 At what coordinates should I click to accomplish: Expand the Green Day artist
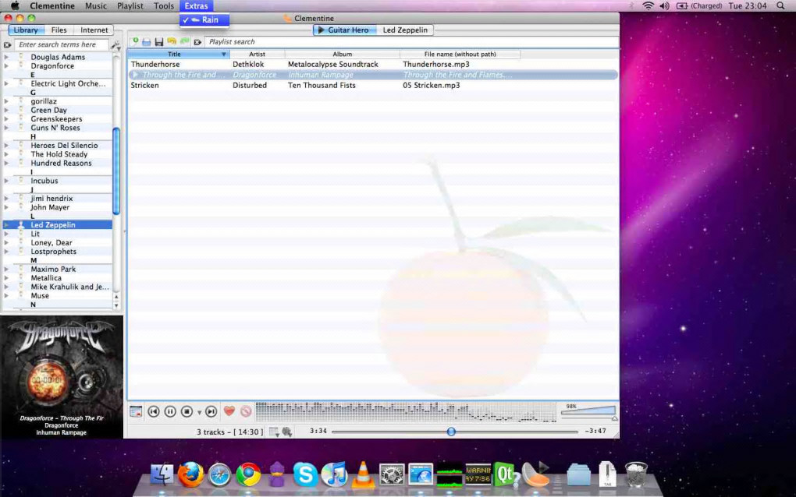[x=6, y=110]
